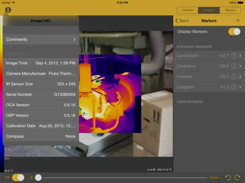
Task: Expand Hotpoint marker details chevron
Action: click(240, 77)
